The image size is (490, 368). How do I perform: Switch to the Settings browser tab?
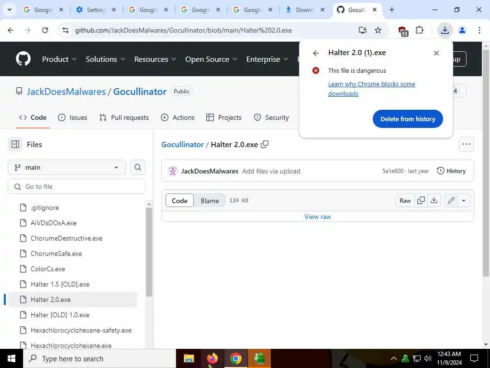[96, 10]
